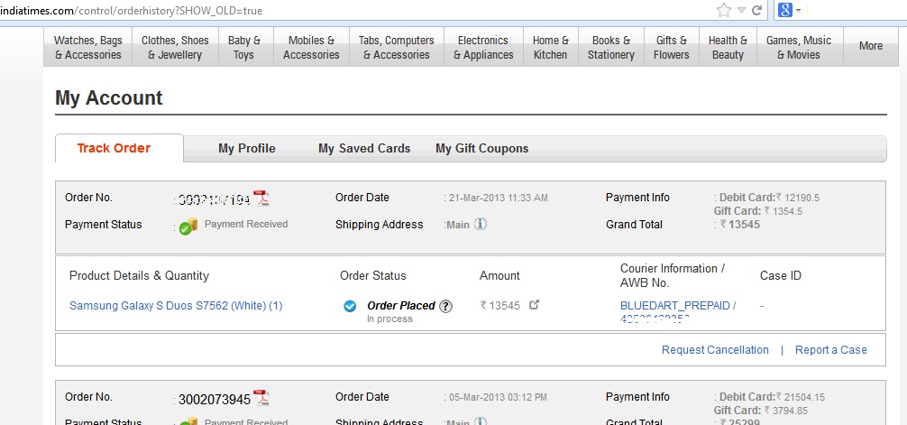Click Request Cancellation link
The image size is (907, 425).
(715, 350)
